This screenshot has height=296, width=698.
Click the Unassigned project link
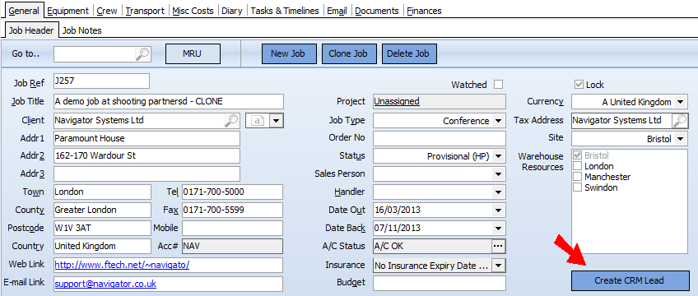click(397, 101)
